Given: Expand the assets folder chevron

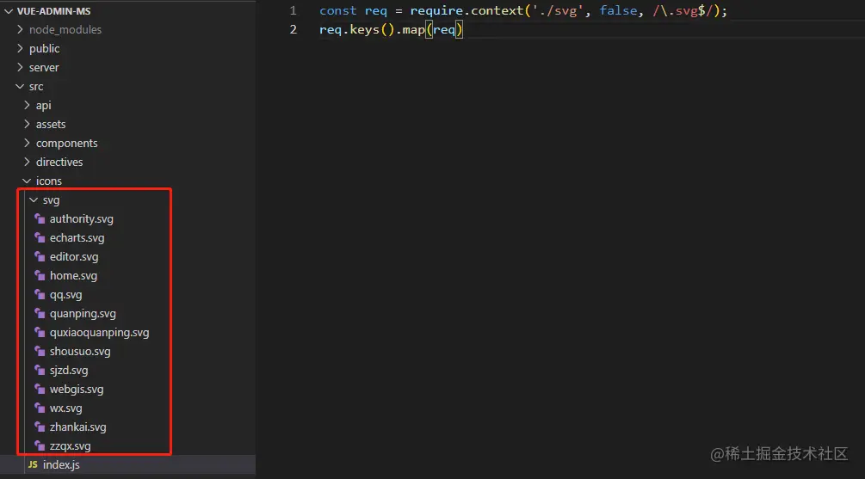Looking at the screenshot, I should (27, 124).
